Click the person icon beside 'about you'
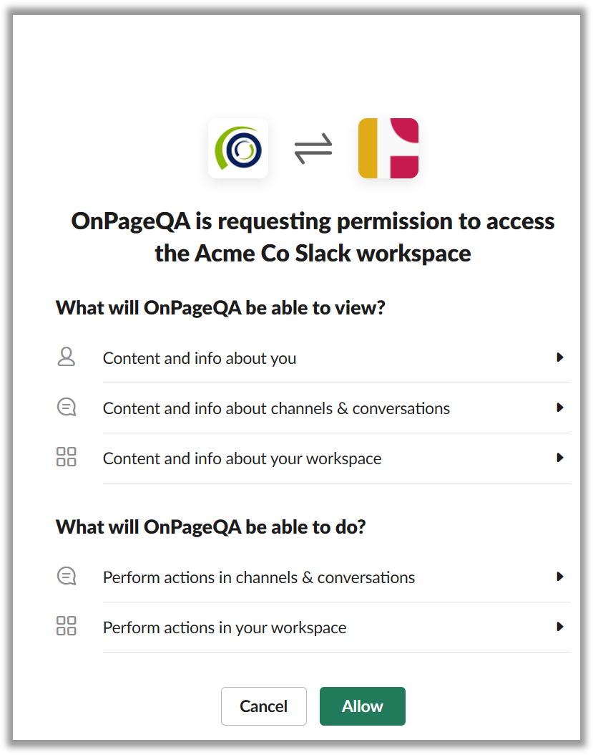The image size is (593, 755). pyautogui.click(x=67, y=357)
